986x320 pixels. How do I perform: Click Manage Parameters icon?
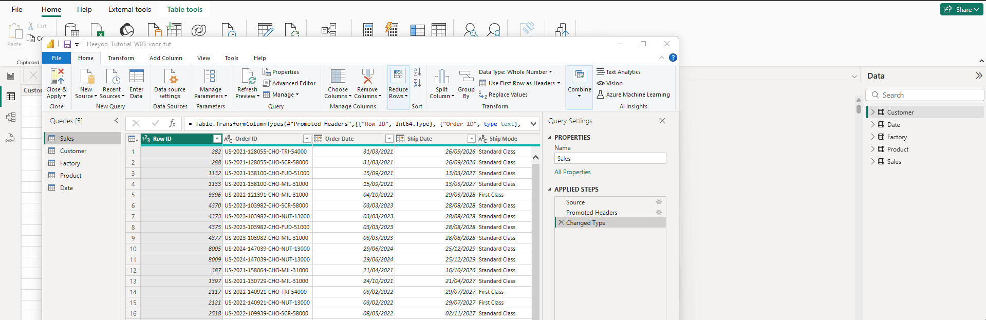tap(210, 77)
